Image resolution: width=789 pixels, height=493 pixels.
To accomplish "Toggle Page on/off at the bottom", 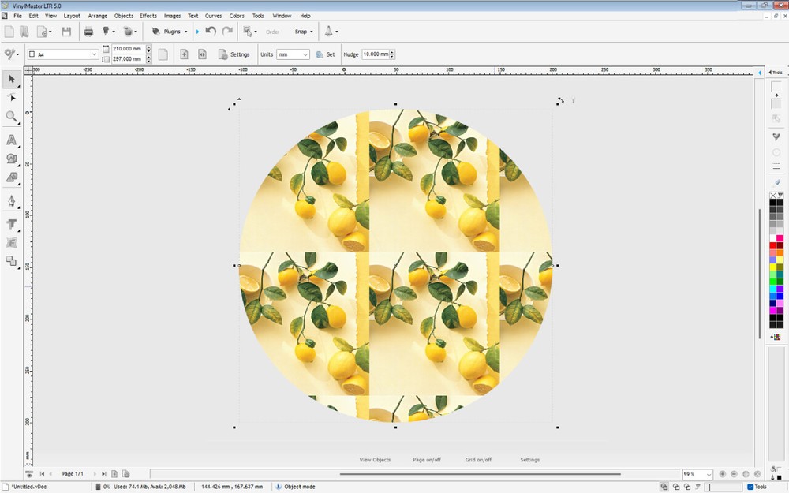I will point(426,459).
